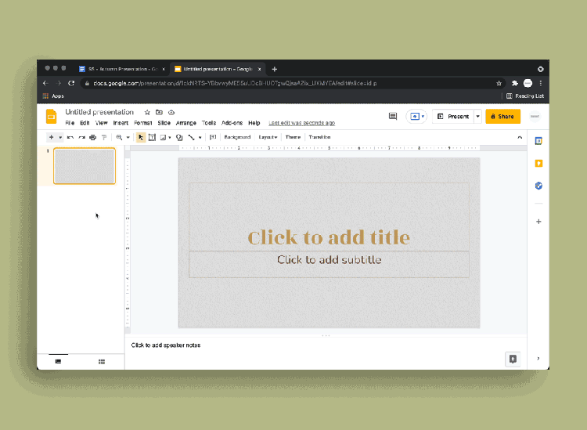This screenshot has height=430, width=587.
Task: Click the Theme button
Action: coord(293,137)
